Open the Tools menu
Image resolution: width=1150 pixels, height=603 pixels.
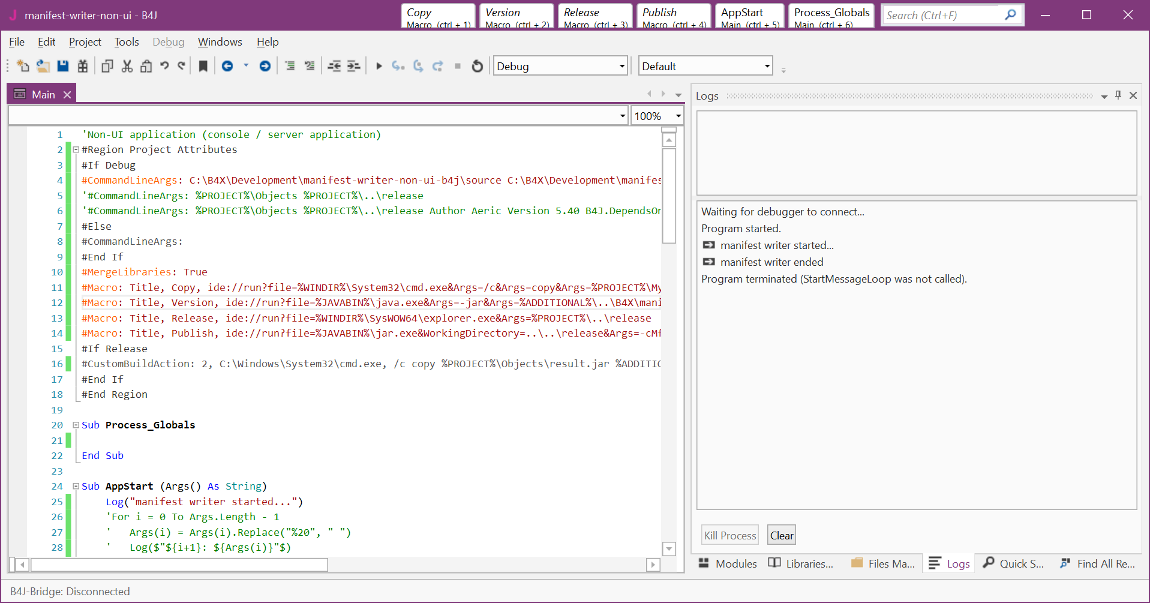pyautogui.click(x=127, y=42)
